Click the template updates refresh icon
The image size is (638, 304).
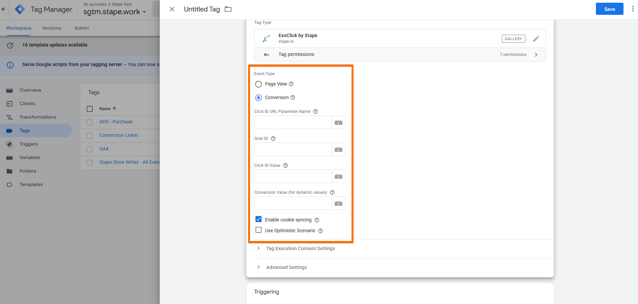click(x=10, y=45)
